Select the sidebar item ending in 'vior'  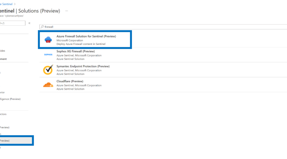click(3, 93)
